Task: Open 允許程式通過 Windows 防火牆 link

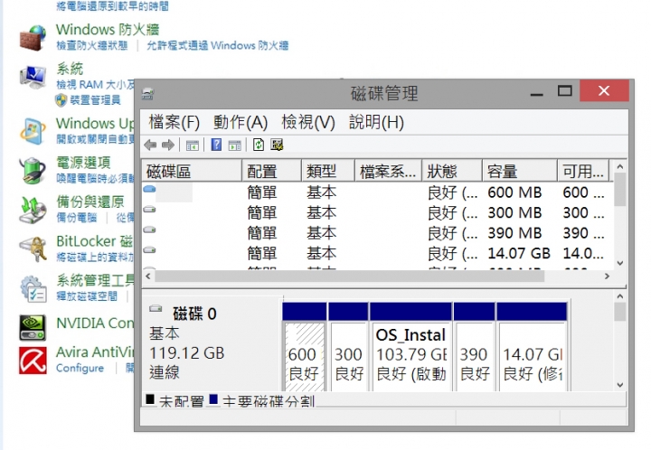Action: (218, 45)
